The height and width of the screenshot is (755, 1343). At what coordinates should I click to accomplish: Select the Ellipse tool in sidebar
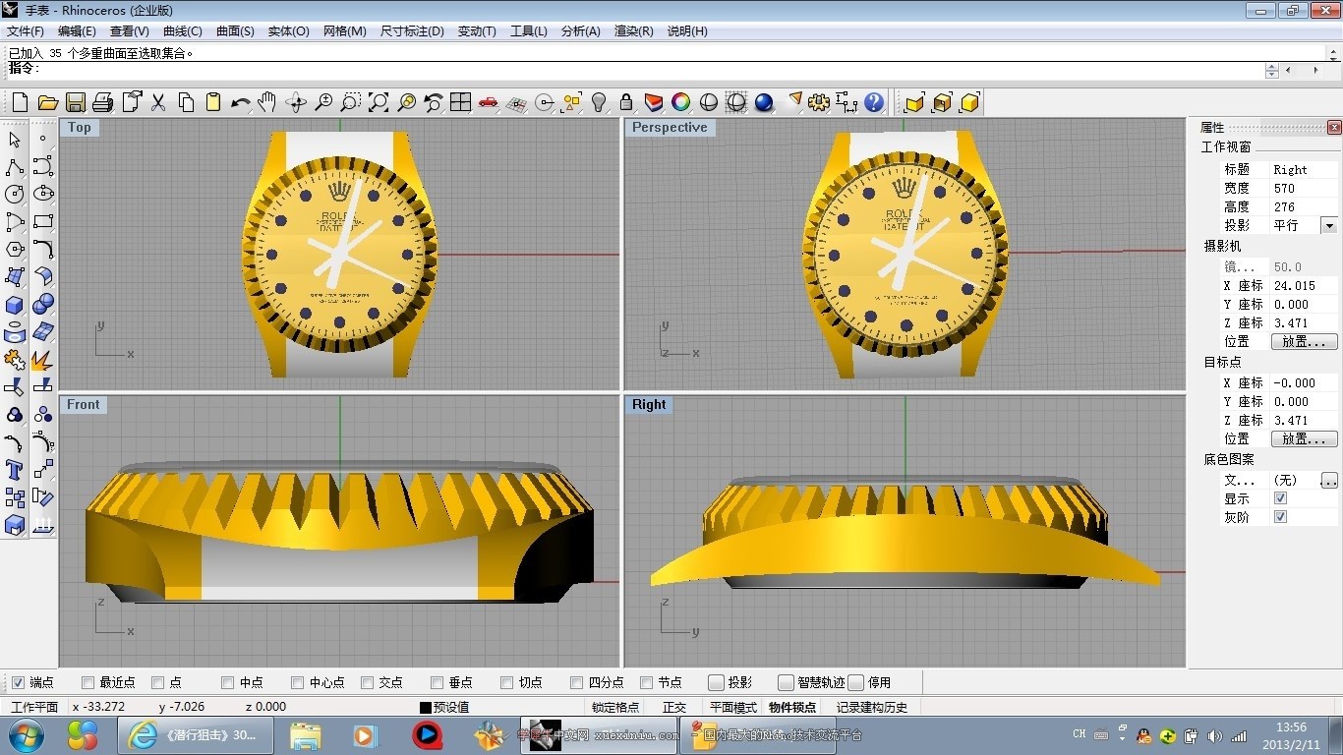(x=42, y=194)
